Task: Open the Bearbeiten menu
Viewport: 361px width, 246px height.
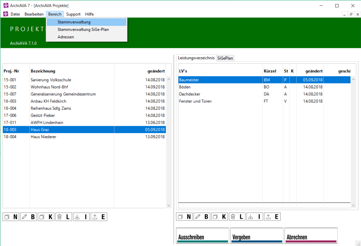Action: pos(34,14)
